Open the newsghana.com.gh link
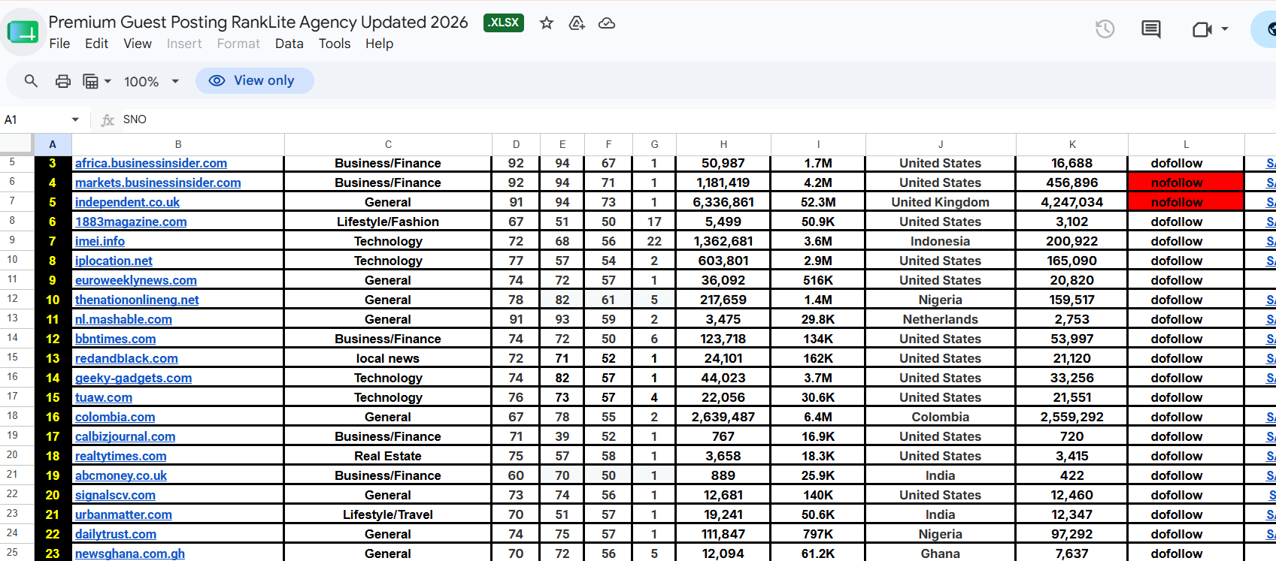Viewport: 1276px width, 561px height. tap(130, 553)
